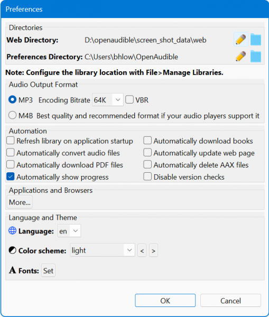The width and height of the screenshot is (269, 317).
Task: Open More applications and browsers settings
Action: [x=20, y=202]
